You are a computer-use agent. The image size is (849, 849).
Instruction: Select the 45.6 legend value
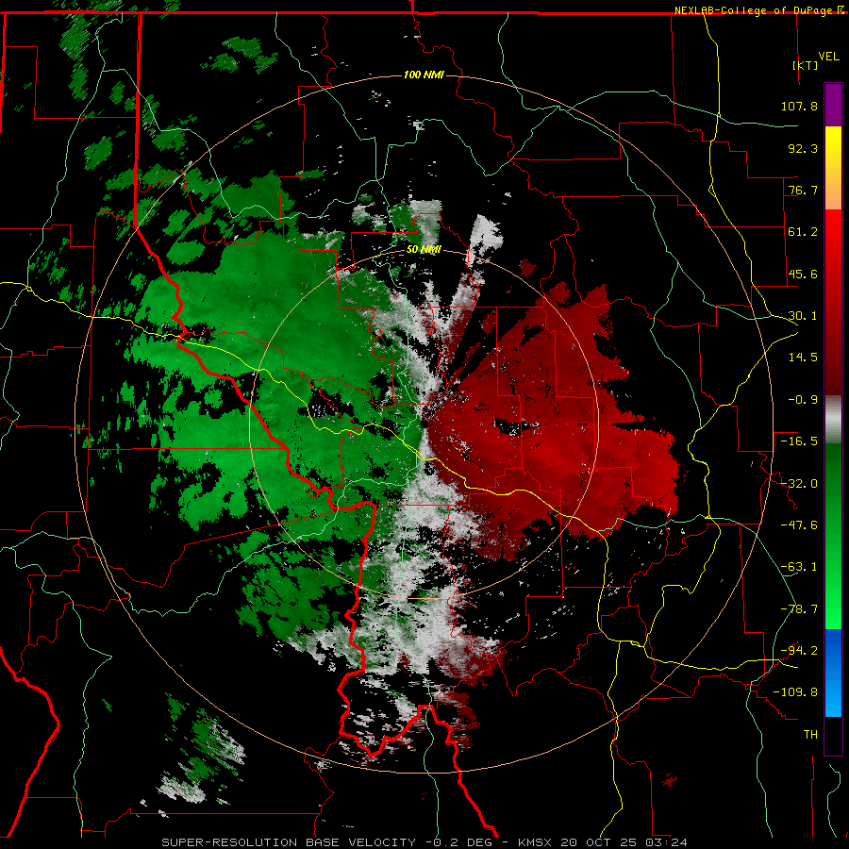(803, 274)
